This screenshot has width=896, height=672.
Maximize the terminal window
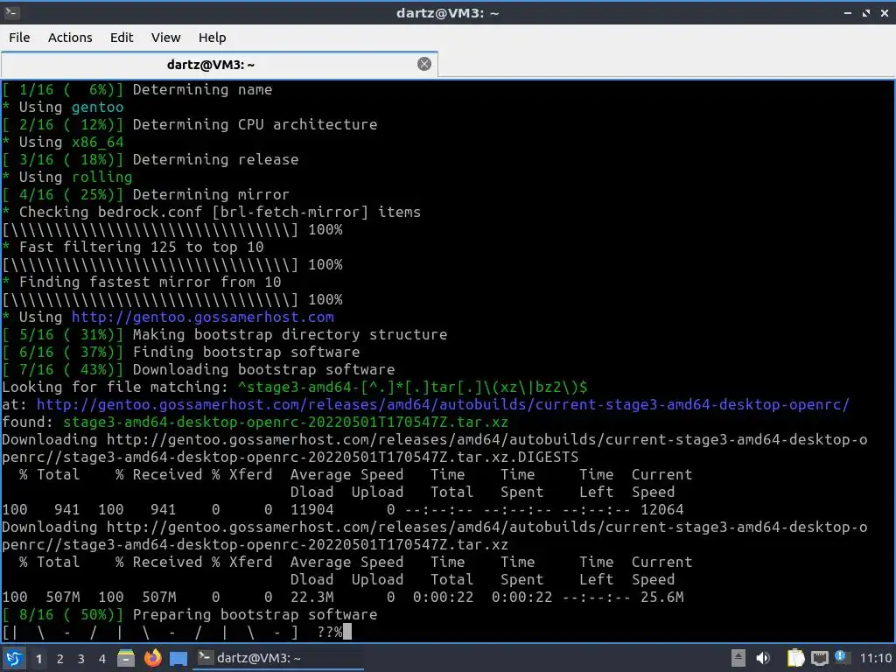point(866,12)
